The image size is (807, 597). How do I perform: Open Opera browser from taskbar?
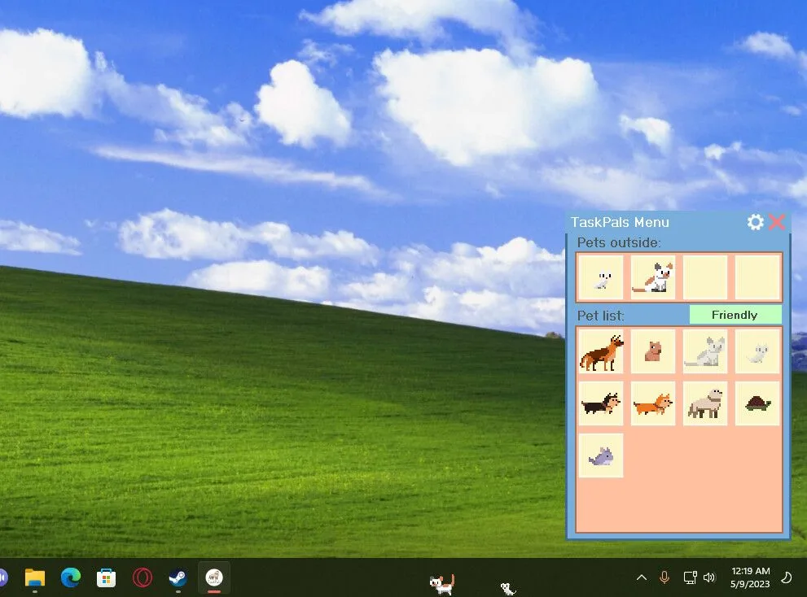click(142, 577)
